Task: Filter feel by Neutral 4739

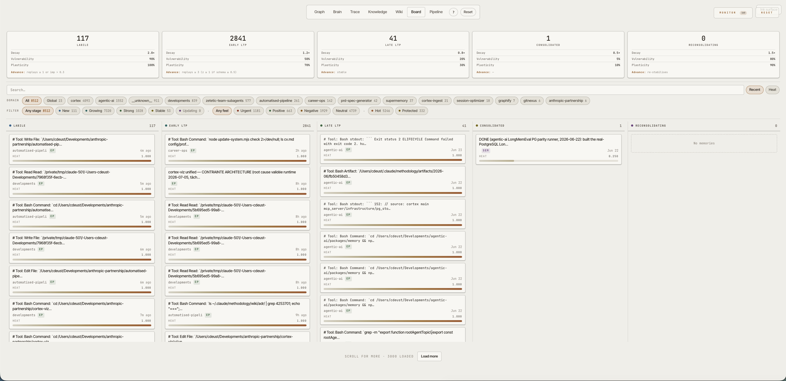Action: tap(346, 111)
